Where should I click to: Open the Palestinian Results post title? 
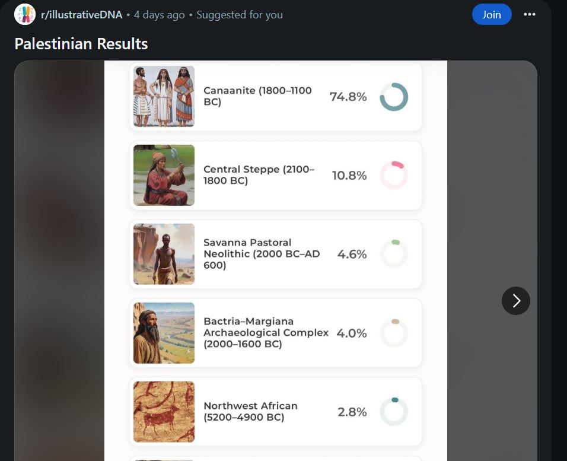pos(81,43)
